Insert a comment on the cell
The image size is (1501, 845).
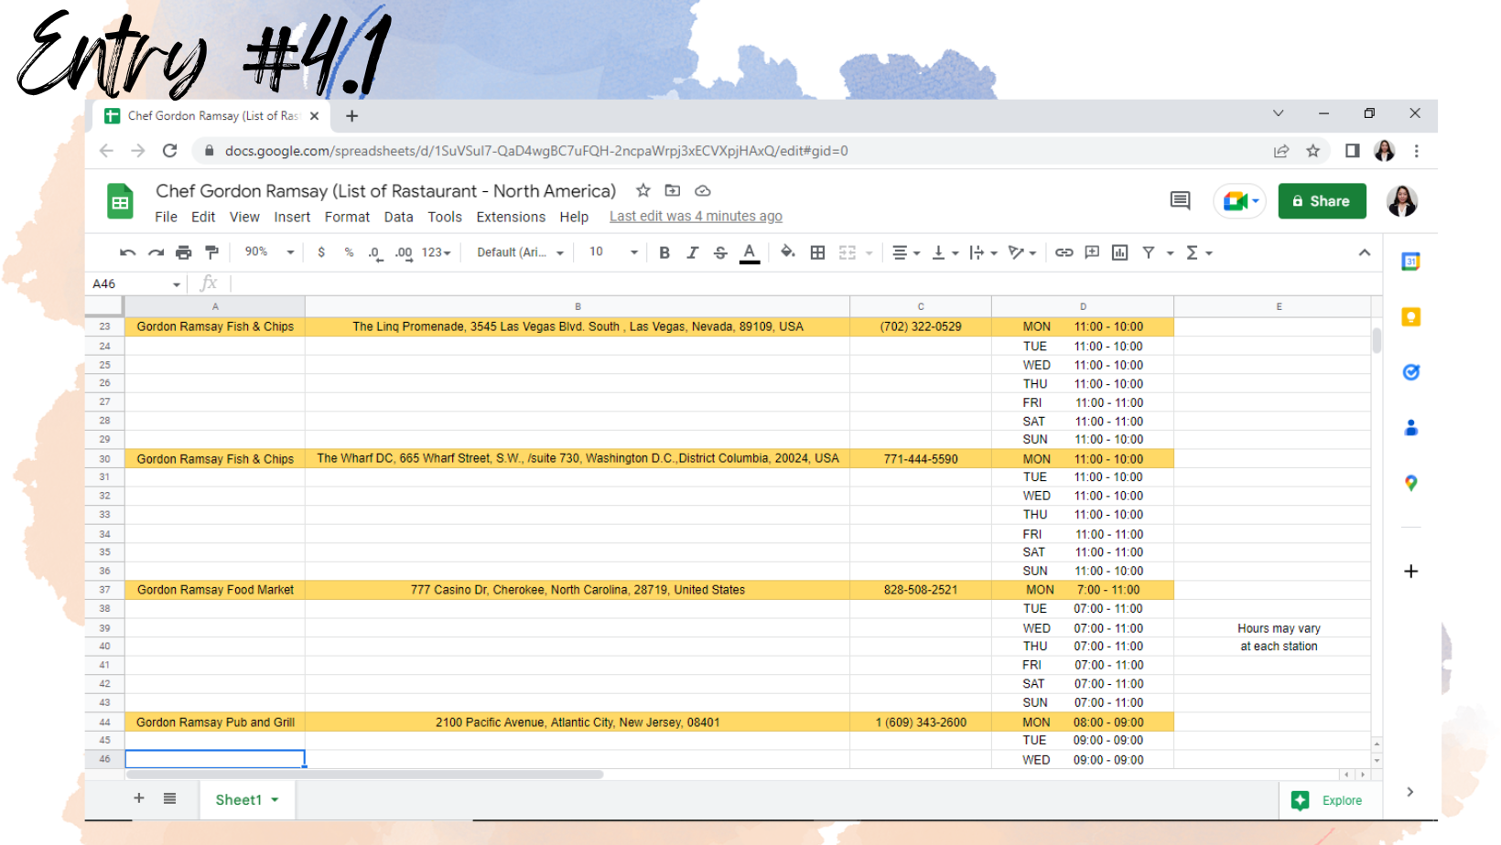(x=1092, y=252)
